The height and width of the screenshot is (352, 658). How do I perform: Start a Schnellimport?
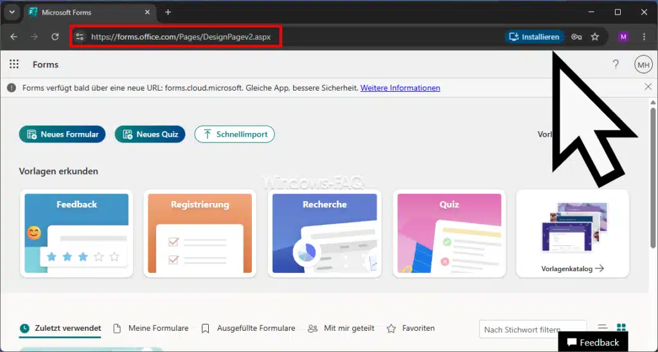point(235,134)
